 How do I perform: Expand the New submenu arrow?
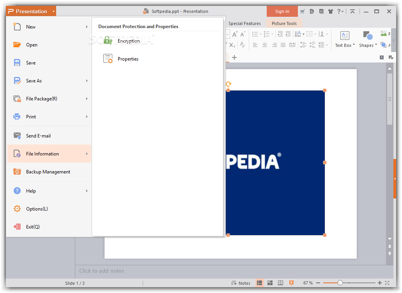click(x=87, y=27)
